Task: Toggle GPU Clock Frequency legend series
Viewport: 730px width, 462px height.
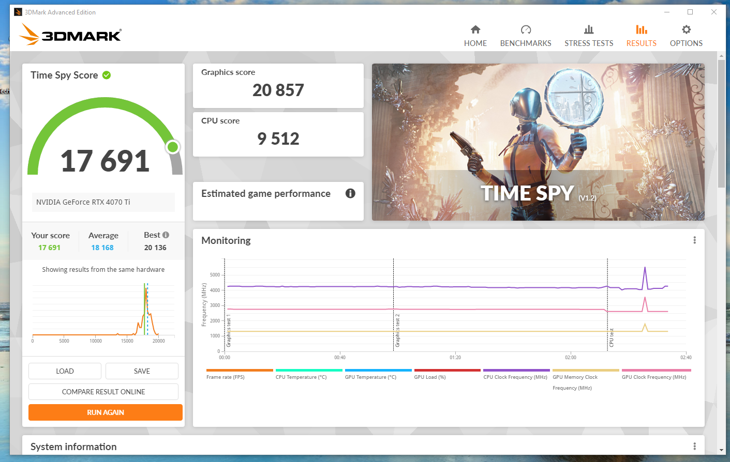Action: [656, 374]
